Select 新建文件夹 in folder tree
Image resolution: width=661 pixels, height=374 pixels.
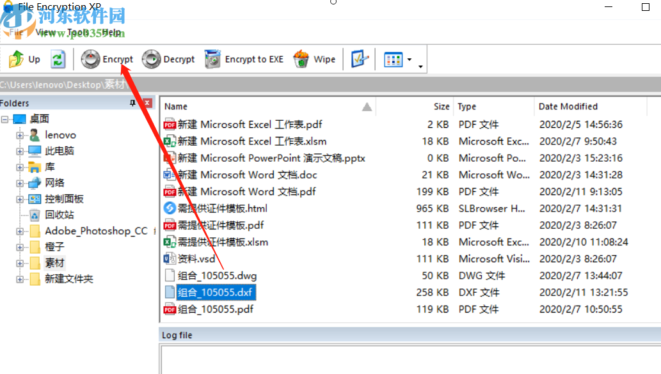(69, 279)
